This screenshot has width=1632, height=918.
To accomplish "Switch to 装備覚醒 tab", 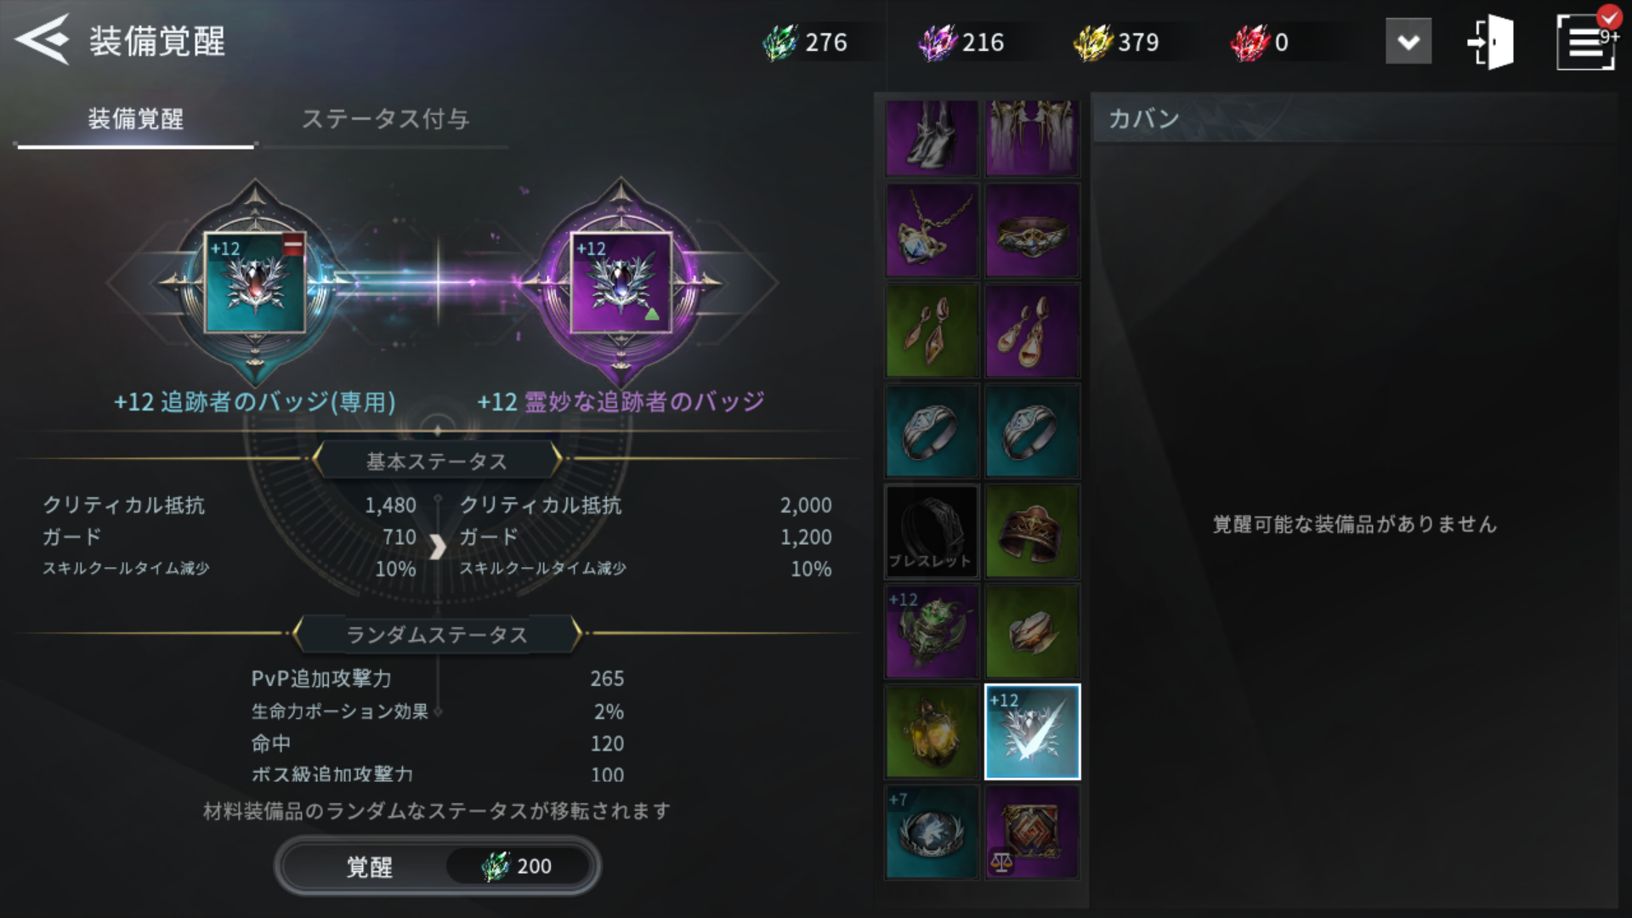I will (x=136, y=119).
